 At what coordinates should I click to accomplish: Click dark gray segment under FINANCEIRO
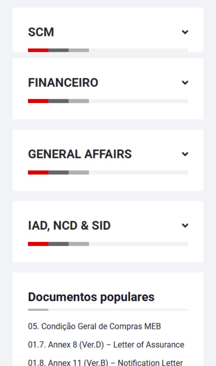tap(58, 101)
